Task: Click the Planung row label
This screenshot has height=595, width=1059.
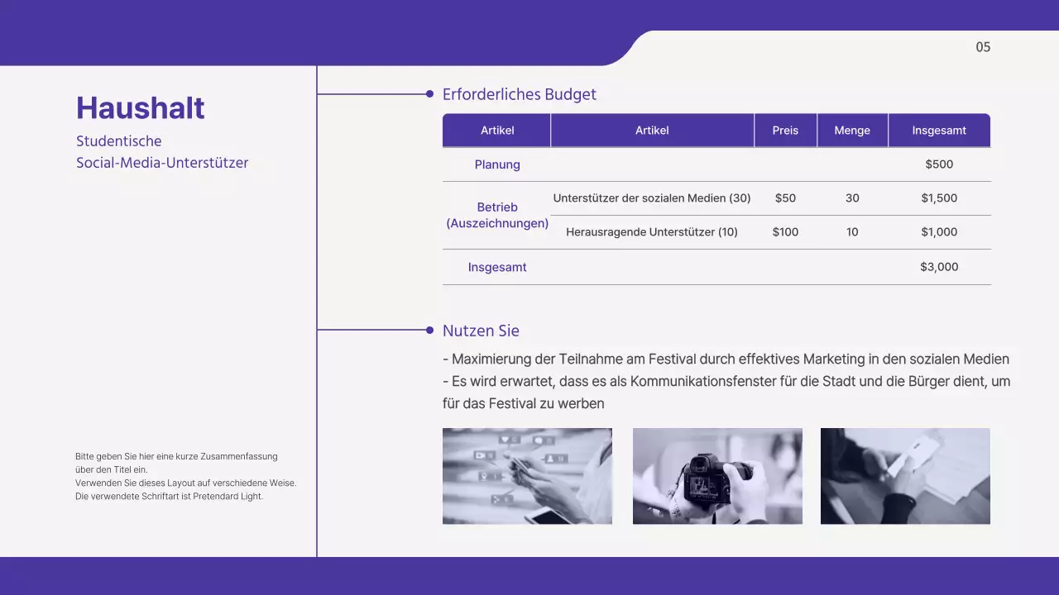Action: pyautogui.click(x=497, y=164)
